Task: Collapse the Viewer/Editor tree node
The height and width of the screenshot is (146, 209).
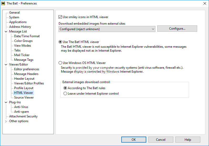Action: click(x=6, y=64)
